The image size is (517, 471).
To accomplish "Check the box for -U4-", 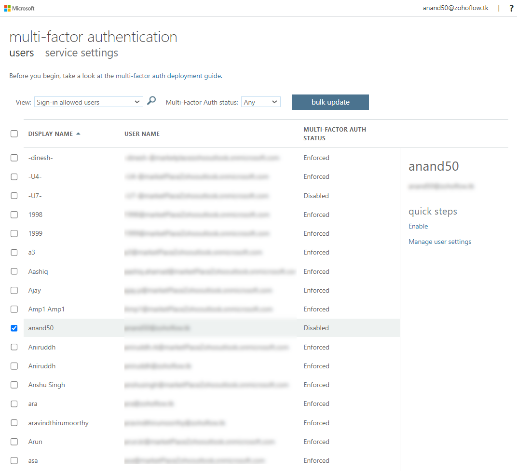I will tap(14, 176).
